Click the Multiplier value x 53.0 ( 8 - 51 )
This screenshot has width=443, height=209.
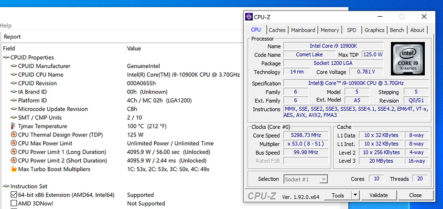(x=306, y=144)
